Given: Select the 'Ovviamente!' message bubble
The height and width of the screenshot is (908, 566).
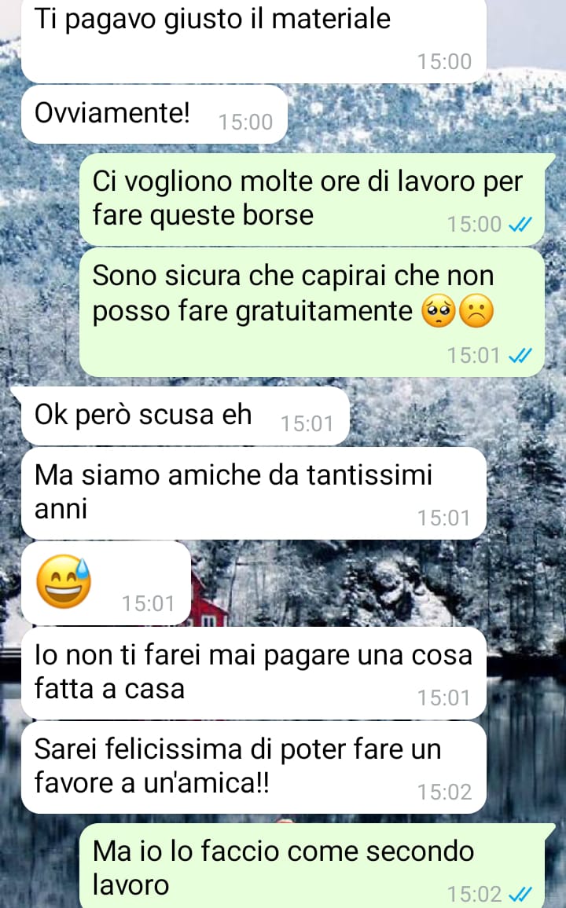Looking at the screenshot, I should pyautogui.click(x=154, y=114).
